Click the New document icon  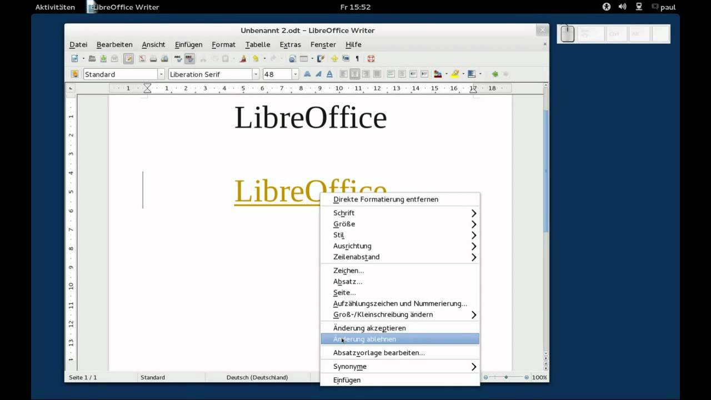(75, 58)
